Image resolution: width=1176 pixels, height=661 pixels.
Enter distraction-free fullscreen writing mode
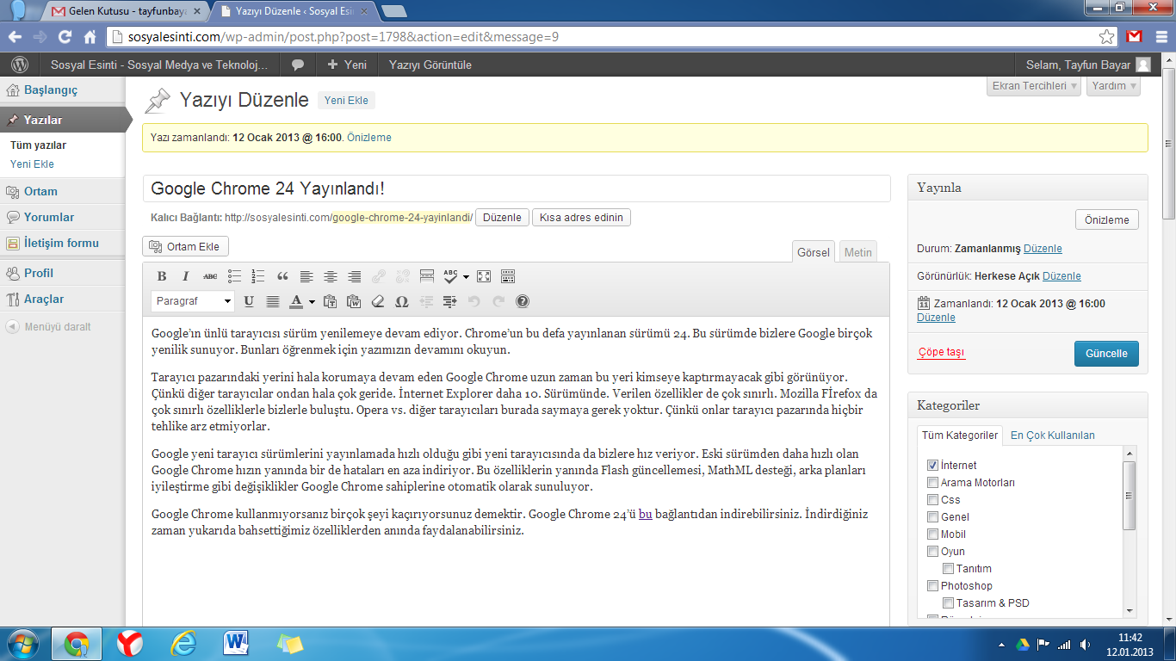point(484,276)
